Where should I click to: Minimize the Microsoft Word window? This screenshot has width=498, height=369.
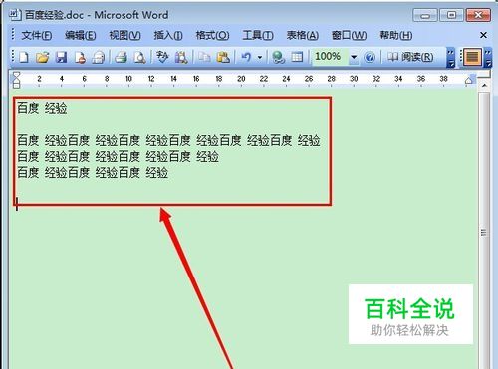[425, 15]
